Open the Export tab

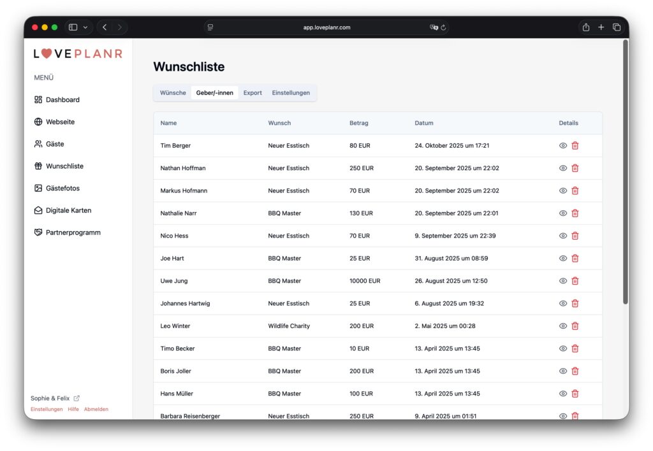(253, 93)
